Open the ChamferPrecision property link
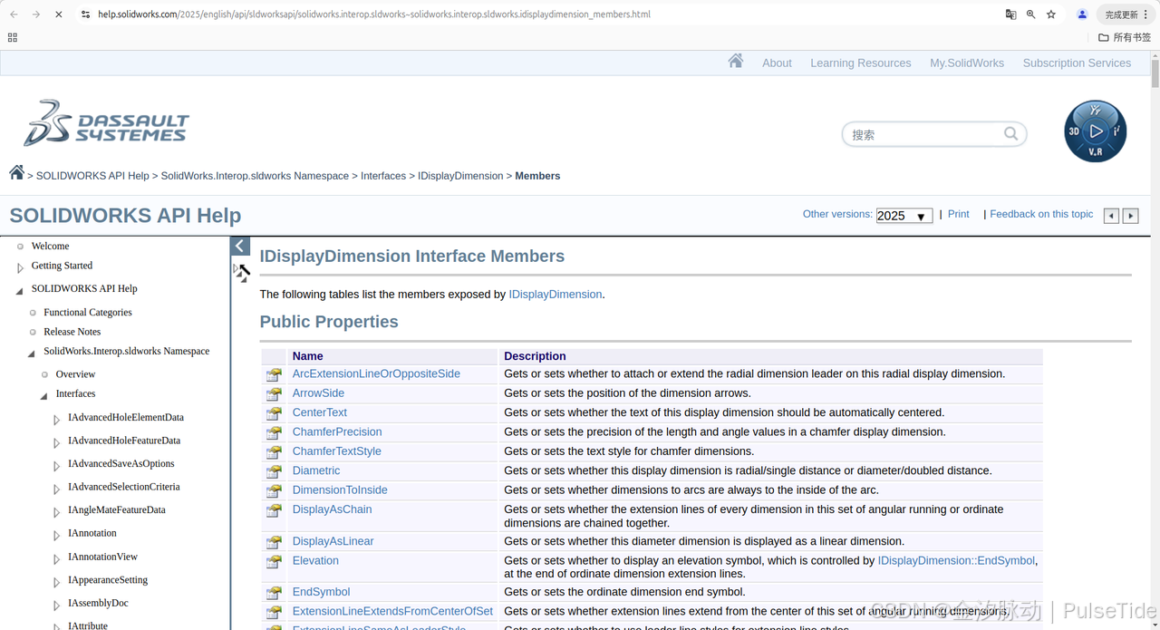1160x630 pixels. point(337,431)
